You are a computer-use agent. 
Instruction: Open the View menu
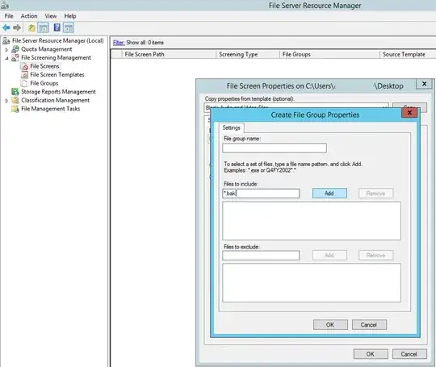coord(51,16)
